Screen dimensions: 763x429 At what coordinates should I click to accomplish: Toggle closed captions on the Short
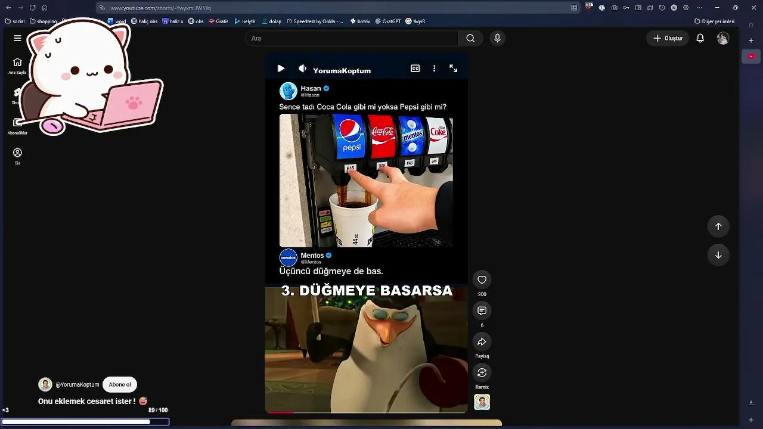click(x=415, y=69)
